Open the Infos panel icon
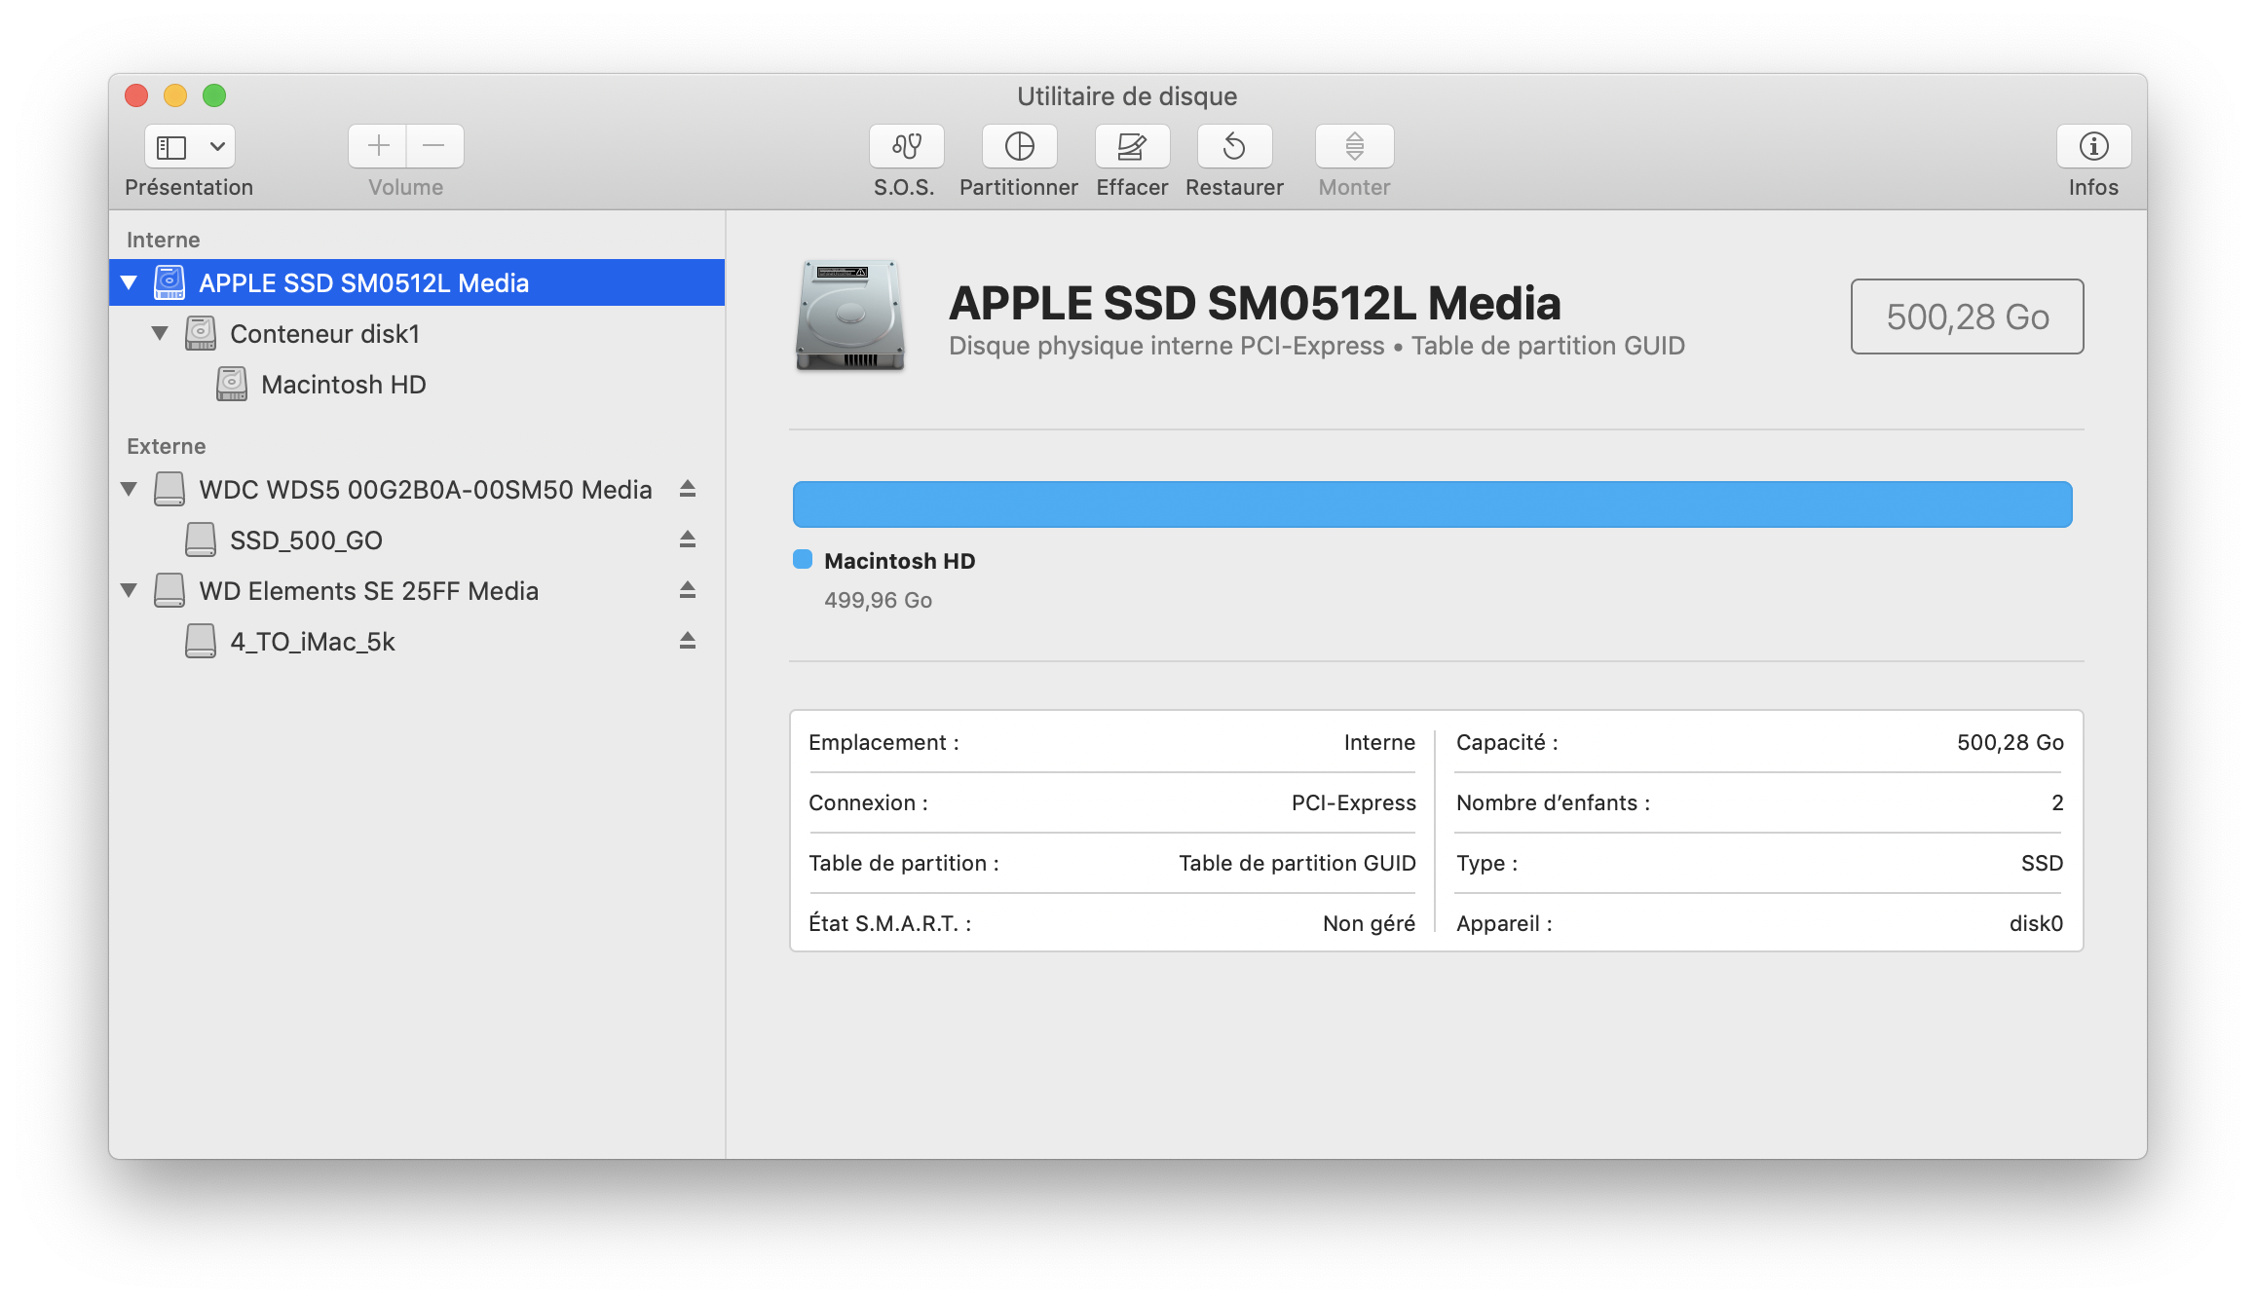The width and height of the screenshot is (2256, 1303). pyautogui.click(x=2093, y=146)
